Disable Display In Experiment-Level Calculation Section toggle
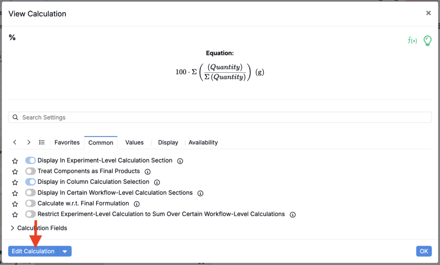The height and width of the screenshot is (265, 440). (31, 160)
